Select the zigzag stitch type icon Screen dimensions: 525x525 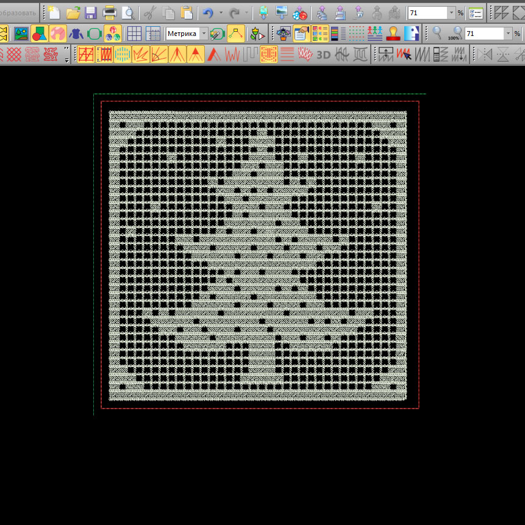[232, 55]
